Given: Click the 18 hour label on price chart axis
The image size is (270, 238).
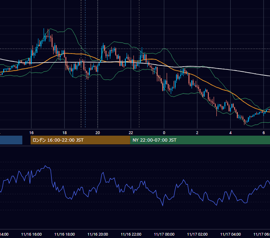Looking at the screenshot, I should tap(65, 133).
